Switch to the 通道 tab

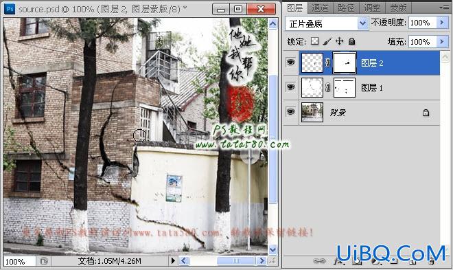(320, 8)
